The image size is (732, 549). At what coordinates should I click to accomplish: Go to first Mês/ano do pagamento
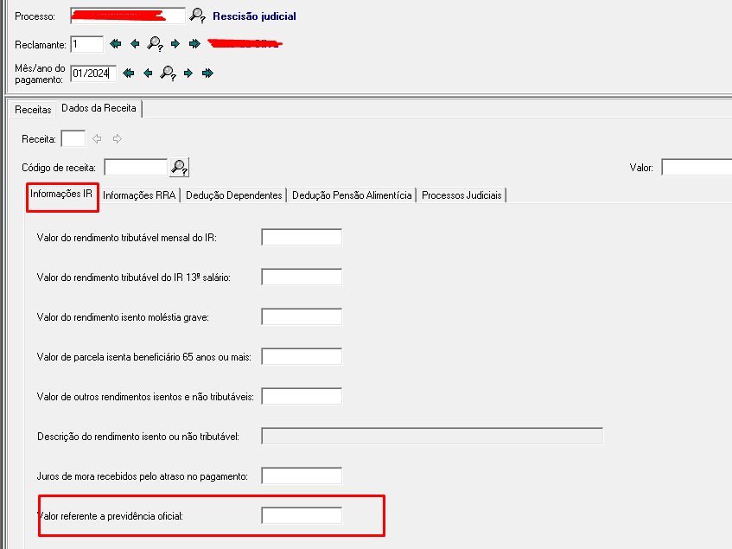click(129, 73)
